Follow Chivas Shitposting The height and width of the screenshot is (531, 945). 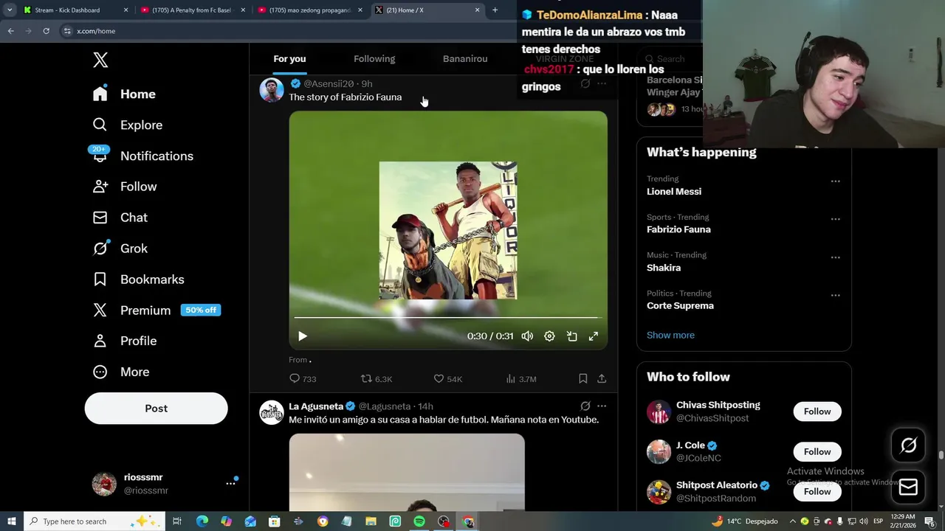click(817, 412)
